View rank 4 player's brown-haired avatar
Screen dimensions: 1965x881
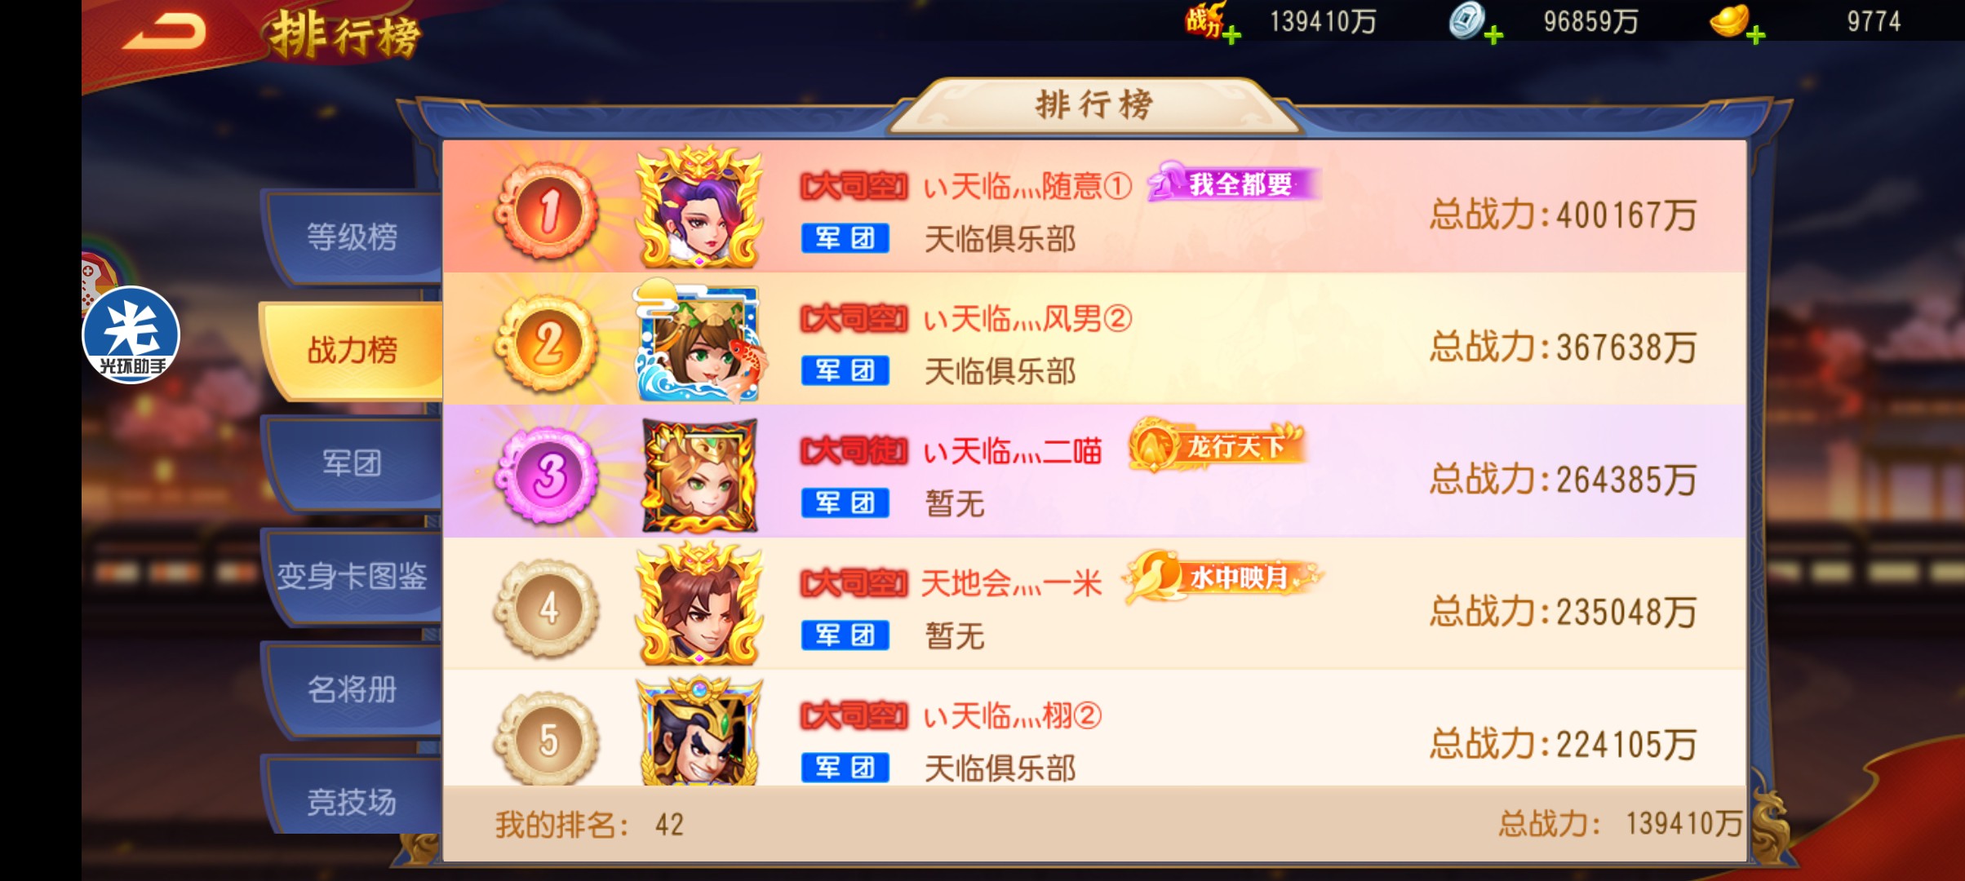(699, 605)
